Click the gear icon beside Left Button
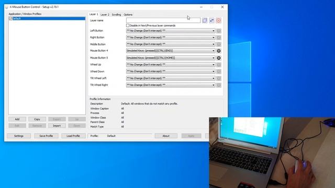The image size is (335, 188). [x=219, y=31]
